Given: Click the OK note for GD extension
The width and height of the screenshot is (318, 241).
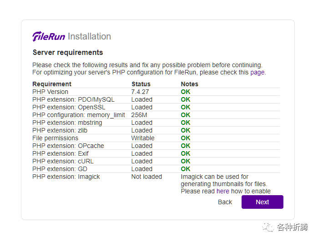Looking at the screenshot, I should tap(186, 169).
